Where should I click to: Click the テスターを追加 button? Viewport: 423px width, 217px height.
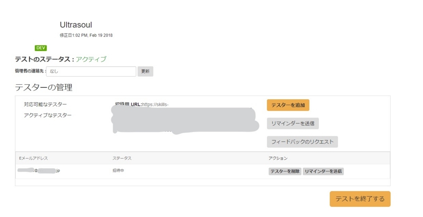(288, 105)
